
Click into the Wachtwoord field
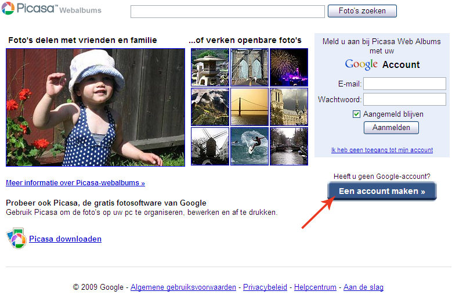(404, 99)
